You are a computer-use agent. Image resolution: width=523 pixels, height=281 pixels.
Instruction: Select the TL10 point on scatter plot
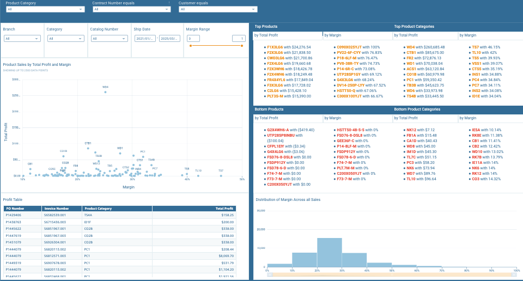[x=198, y=176]
